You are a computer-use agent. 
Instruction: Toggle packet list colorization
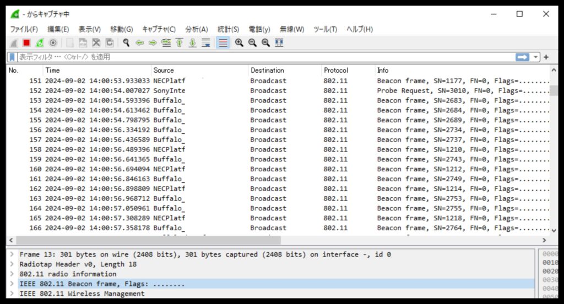pos(223,43)
